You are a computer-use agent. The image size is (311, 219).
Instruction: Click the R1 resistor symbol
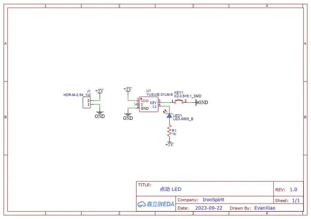[x=169, y=131]
